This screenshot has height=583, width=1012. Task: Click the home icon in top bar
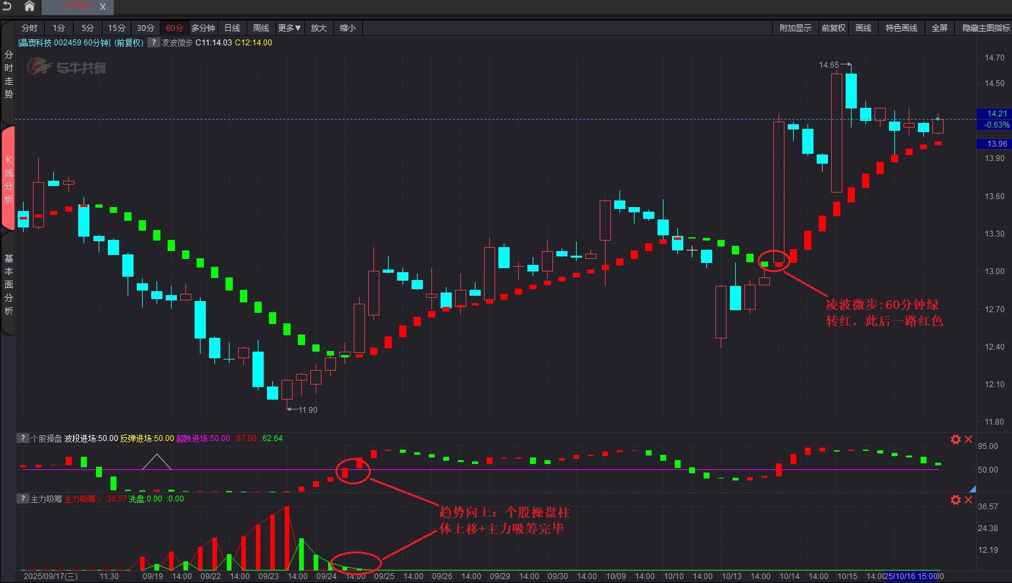[x=29, y=7]
